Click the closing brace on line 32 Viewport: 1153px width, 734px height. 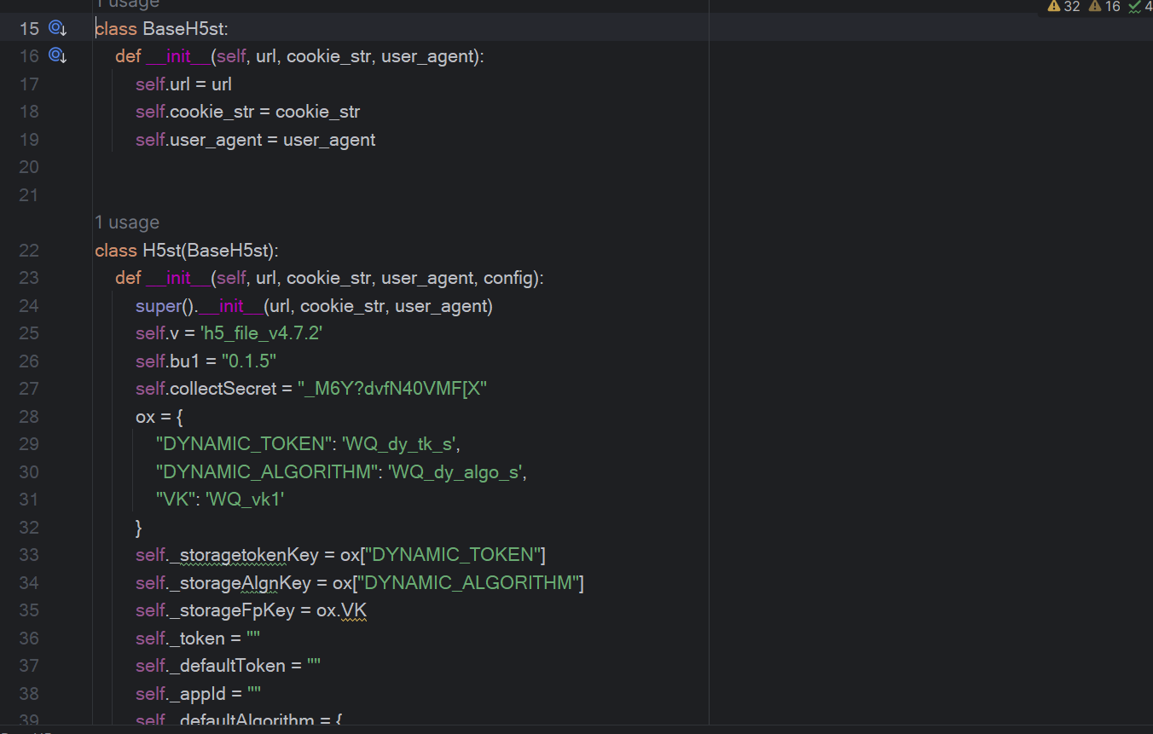[139, 528]
